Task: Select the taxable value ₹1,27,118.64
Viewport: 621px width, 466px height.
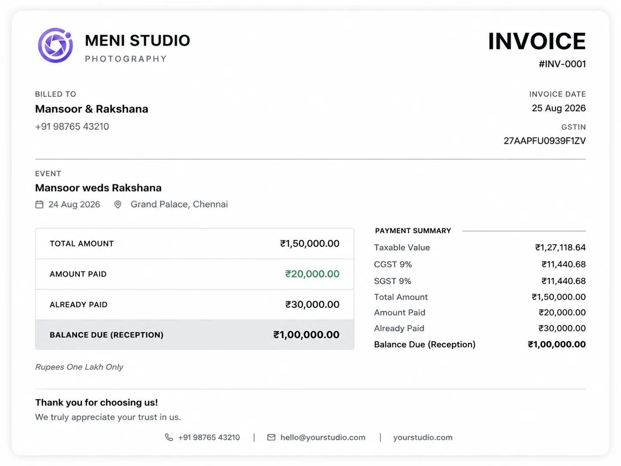Action: pos(560,248)
